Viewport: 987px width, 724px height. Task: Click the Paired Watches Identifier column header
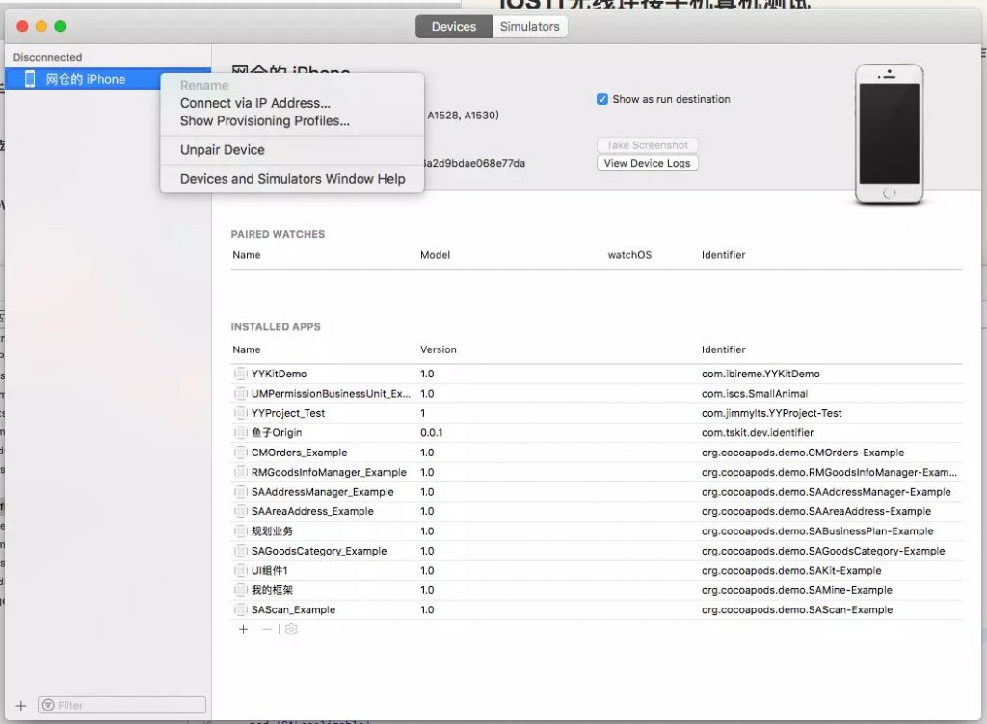[x=723, y=254]
